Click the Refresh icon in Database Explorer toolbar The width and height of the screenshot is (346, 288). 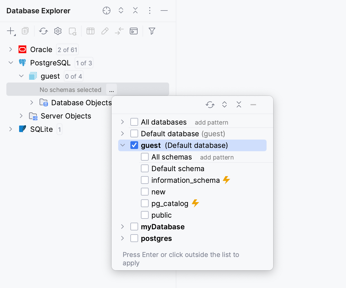coord(43,31)
